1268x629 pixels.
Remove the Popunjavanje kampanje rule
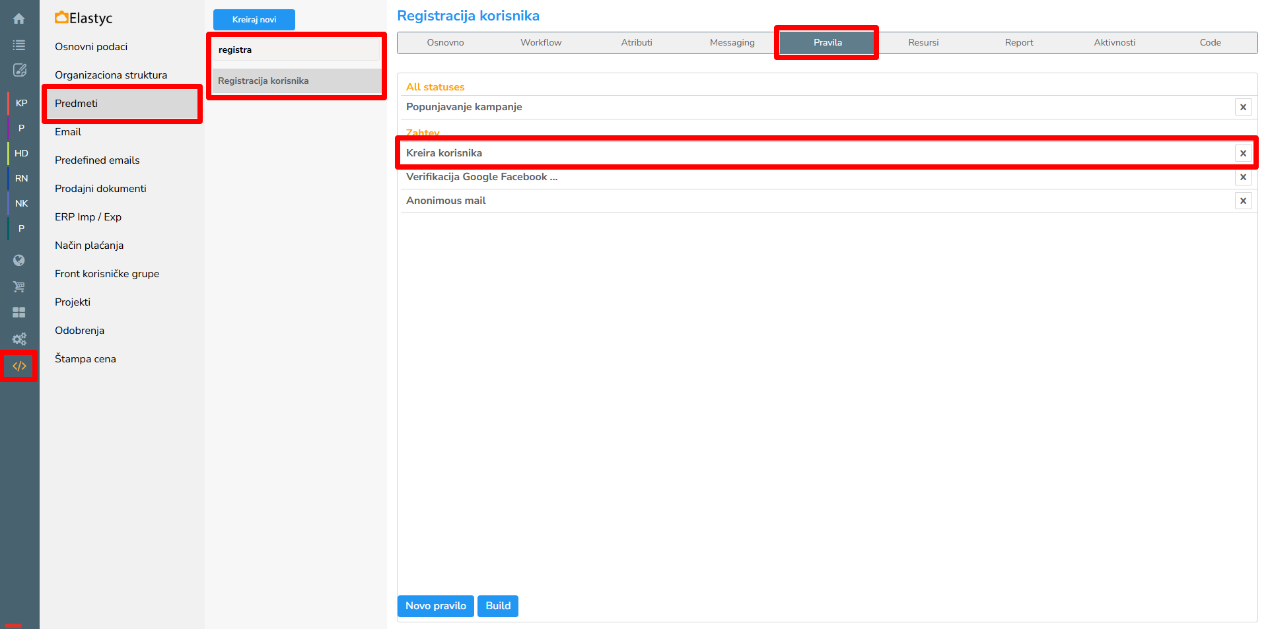[x=1243, y=107]
